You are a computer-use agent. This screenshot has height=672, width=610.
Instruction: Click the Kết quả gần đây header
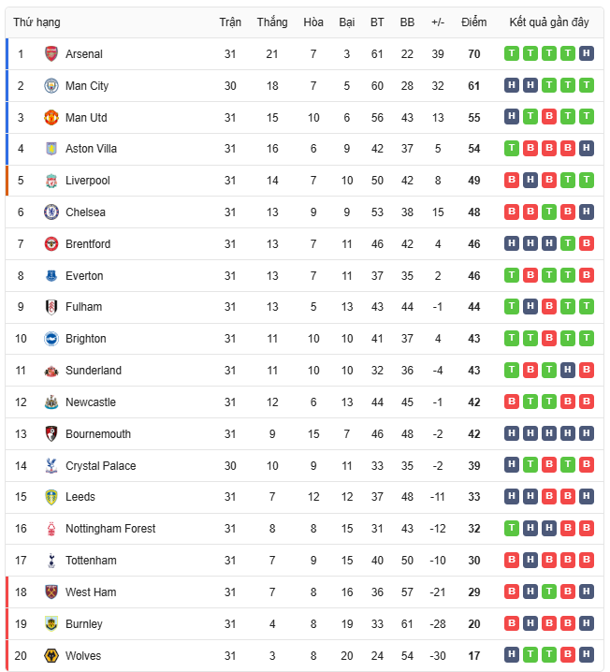coord(549,22)
